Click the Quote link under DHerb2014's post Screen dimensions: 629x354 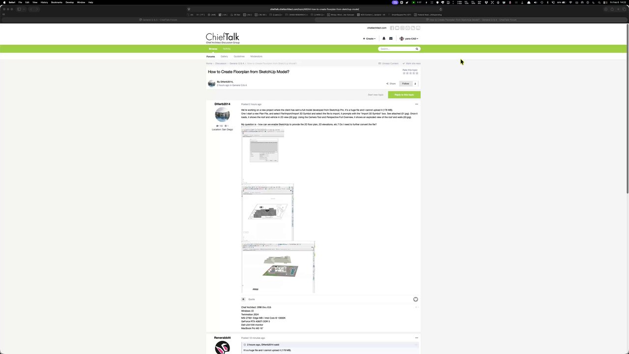point(251,299)
